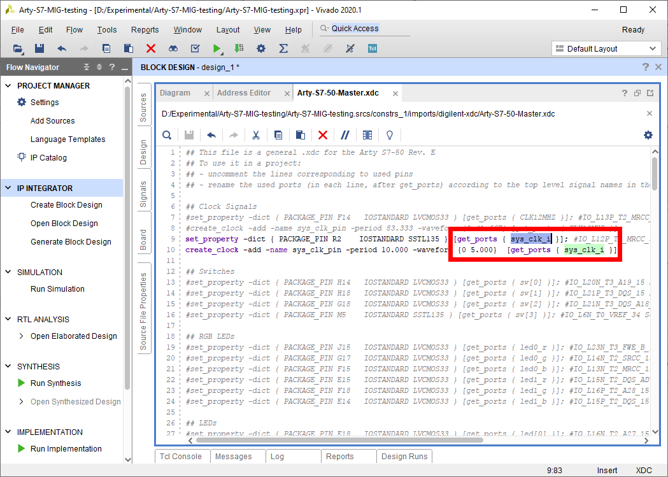The image size is (668, 477).
Task: Collapse the PROJECT MANAGER section
Action: click(8, 86)
